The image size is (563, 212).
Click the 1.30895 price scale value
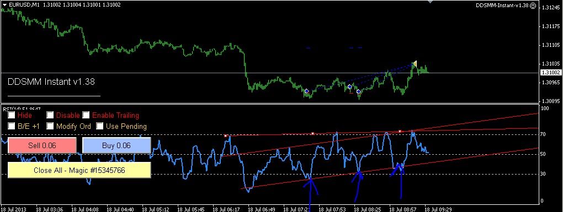coord(551,101)
